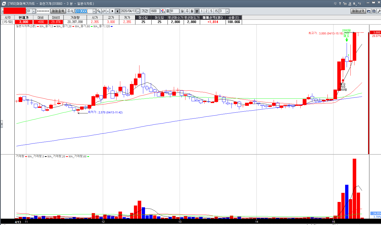
Task: Select monthly period 월 toggle
Action: pyautogui.click(x=192, y=11)
